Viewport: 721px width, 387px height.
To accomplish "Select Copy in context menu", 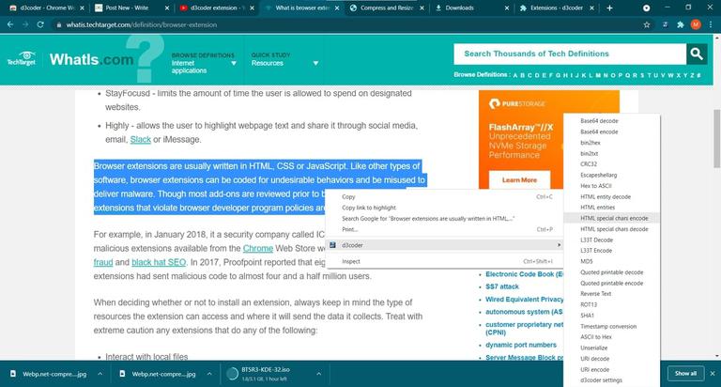I will (x=444, y=197).
